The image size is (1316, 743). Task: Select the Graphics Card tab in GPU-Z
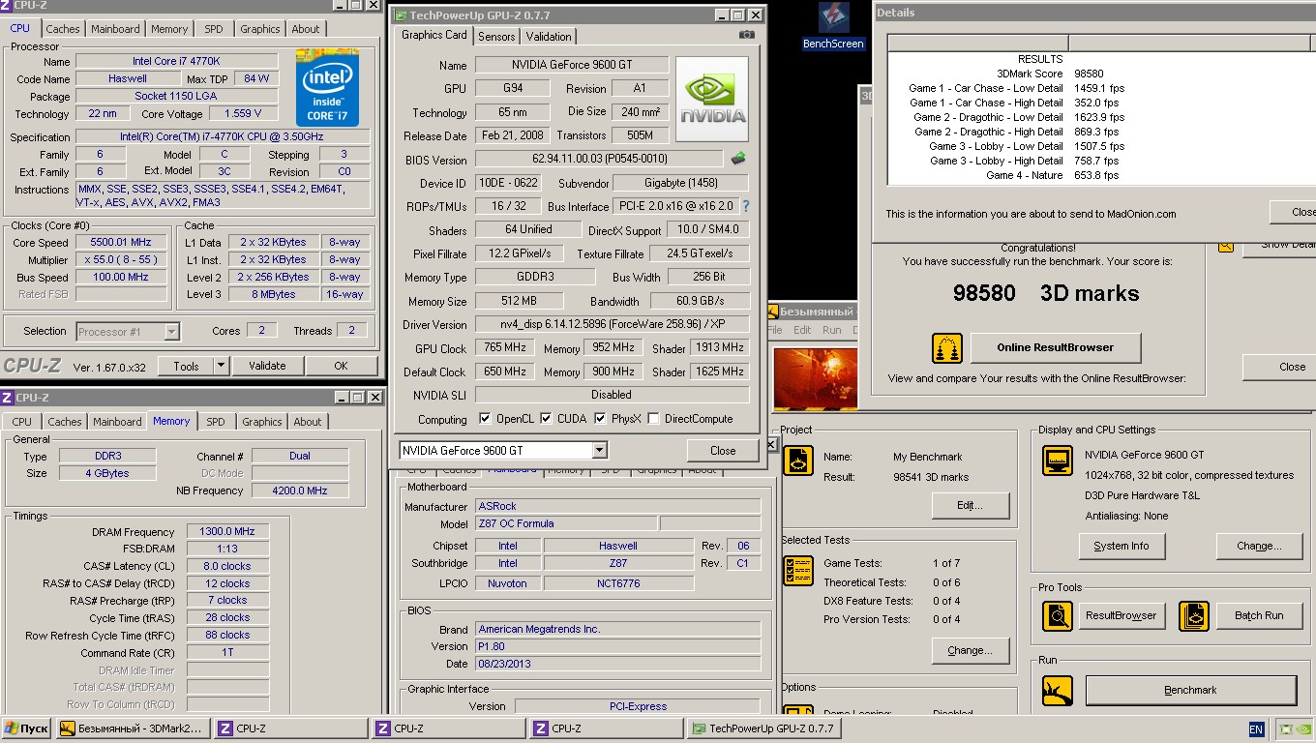[x=434, y=35]
